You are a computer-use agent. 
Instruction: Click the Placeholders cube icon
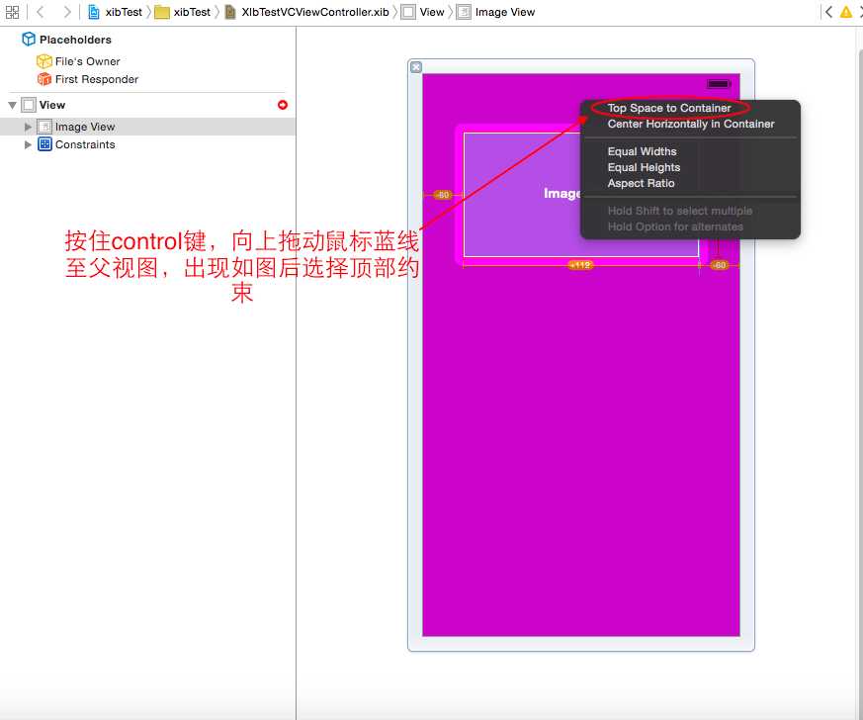[x=29, y=40]
